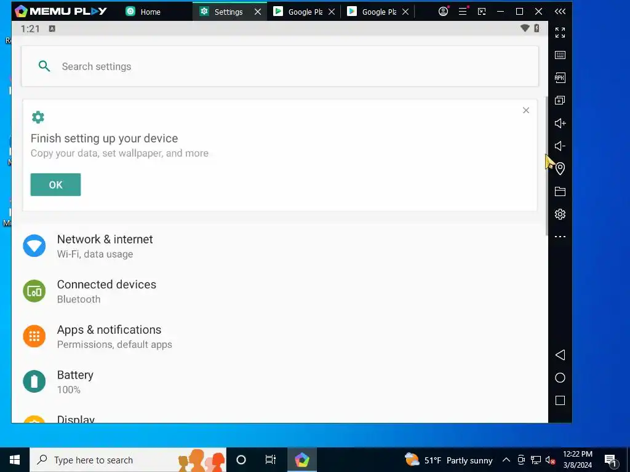Click the Connected devices icon

(x=34, y=291)
